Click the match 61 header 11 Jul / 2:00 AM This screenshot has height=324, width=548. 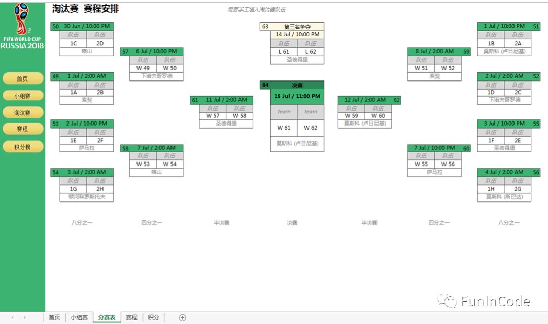pyautogui.click(x=226, y=100)
